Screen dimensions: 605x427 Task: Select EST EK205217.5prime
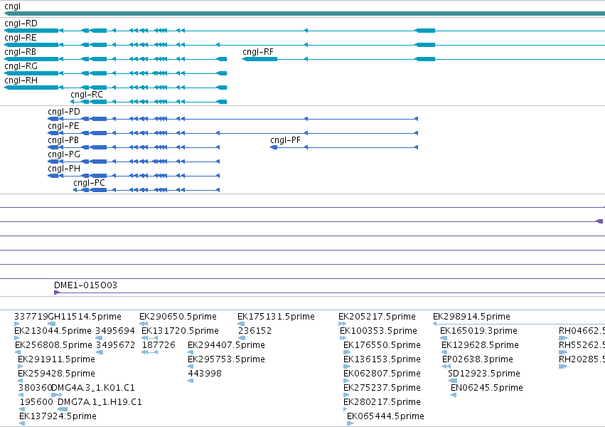point(377,317)
